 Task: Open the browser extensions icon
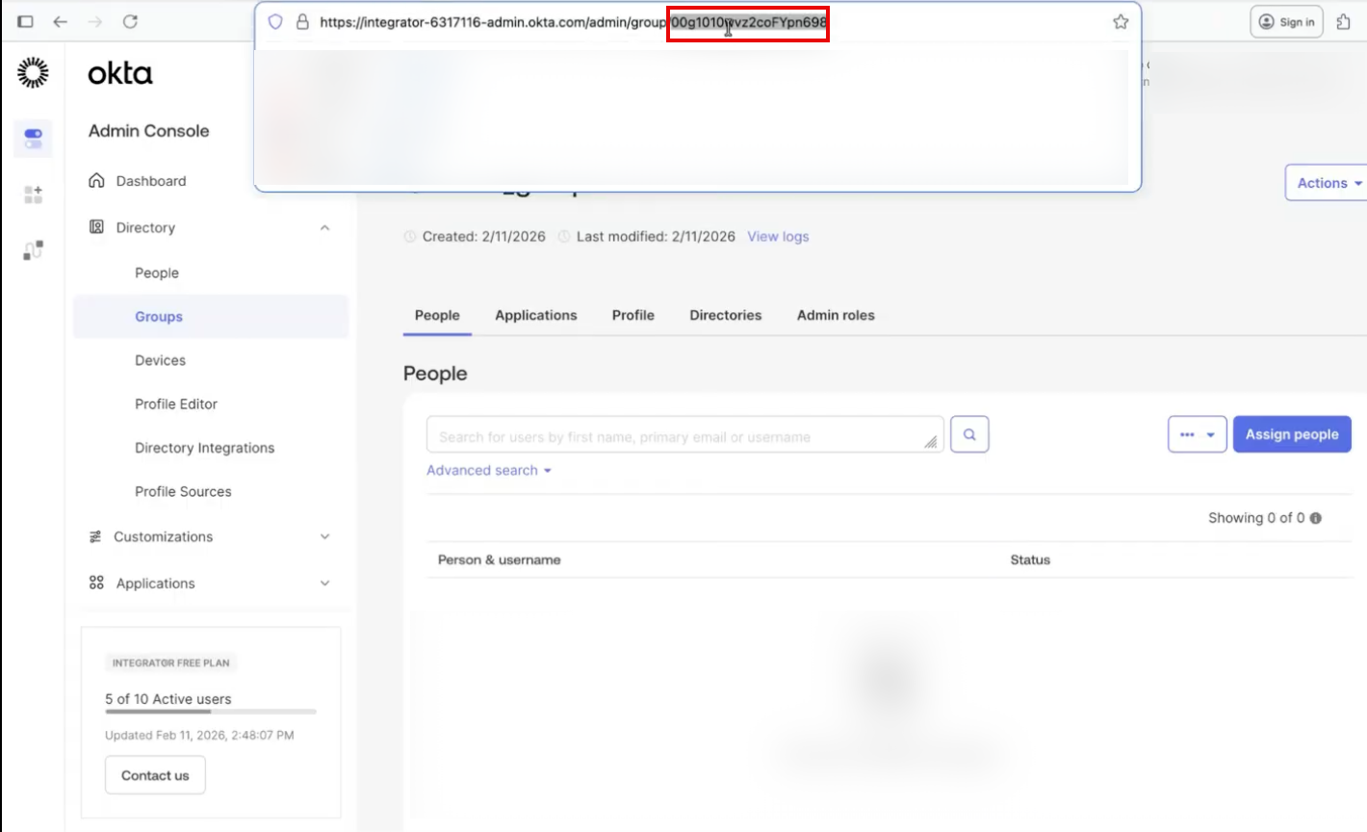coord(1344,21)
